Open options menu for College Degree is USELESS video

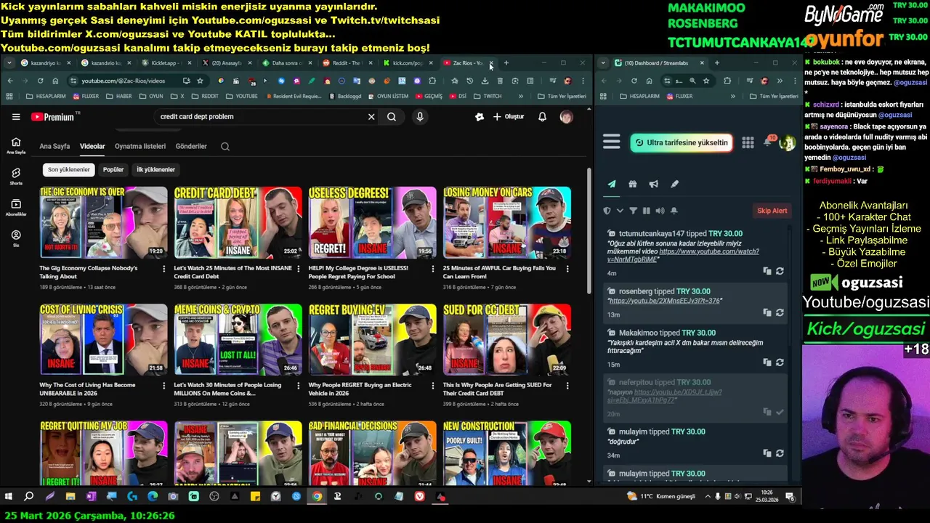432,268
